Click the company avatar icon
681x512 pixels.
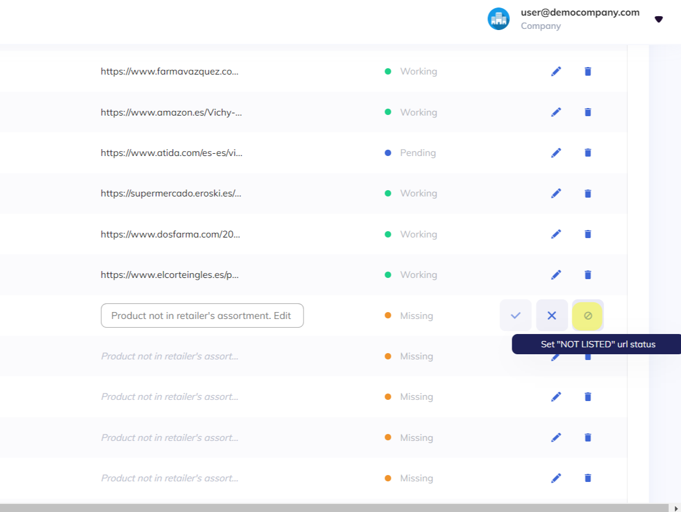(498, 19)
